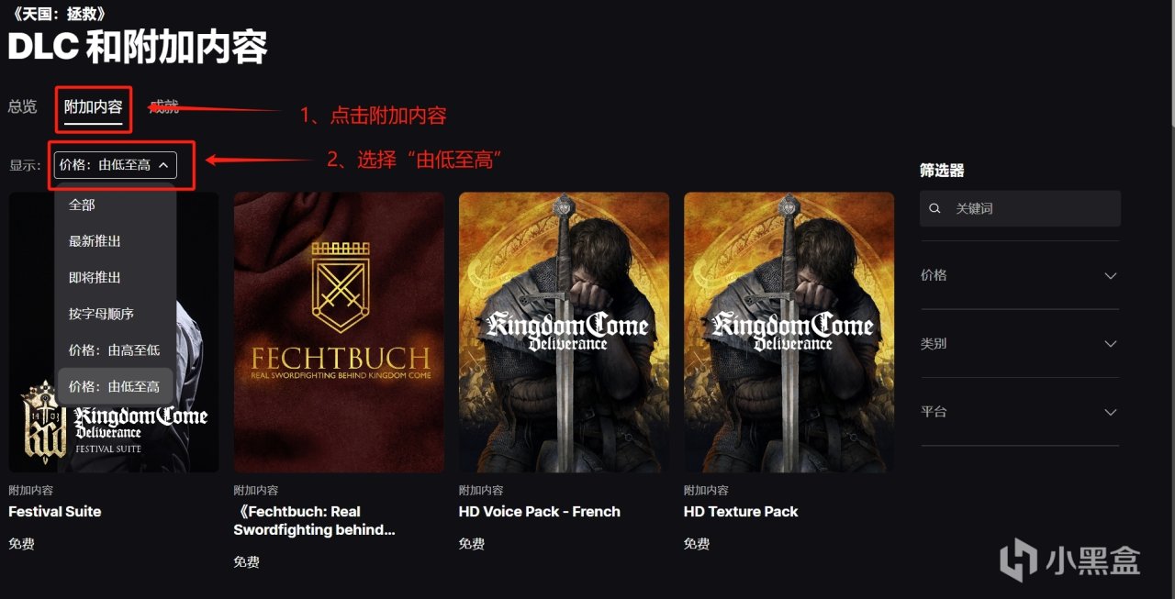The image size is (1175, 599).
Task: Focus the 关键词 search field
Action: point(1020,208)
